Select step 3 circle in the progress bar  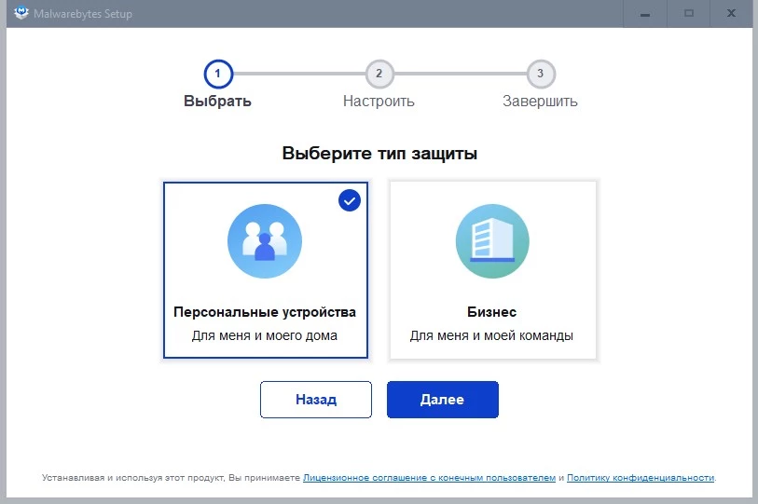[540, 73]
